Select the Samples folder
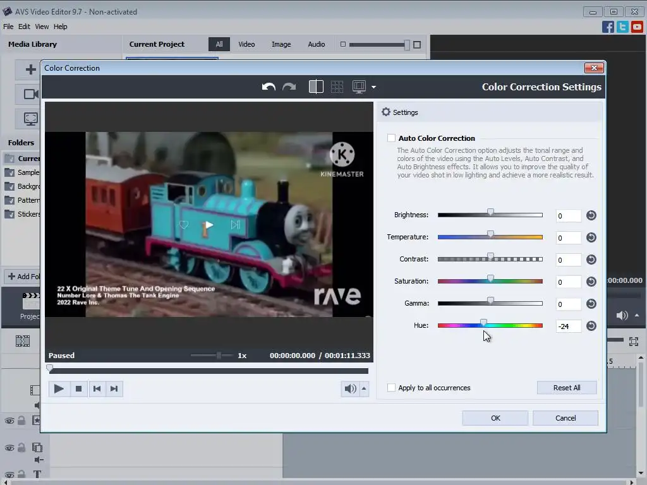Viewport: 647px width, 485px height. 22,172
